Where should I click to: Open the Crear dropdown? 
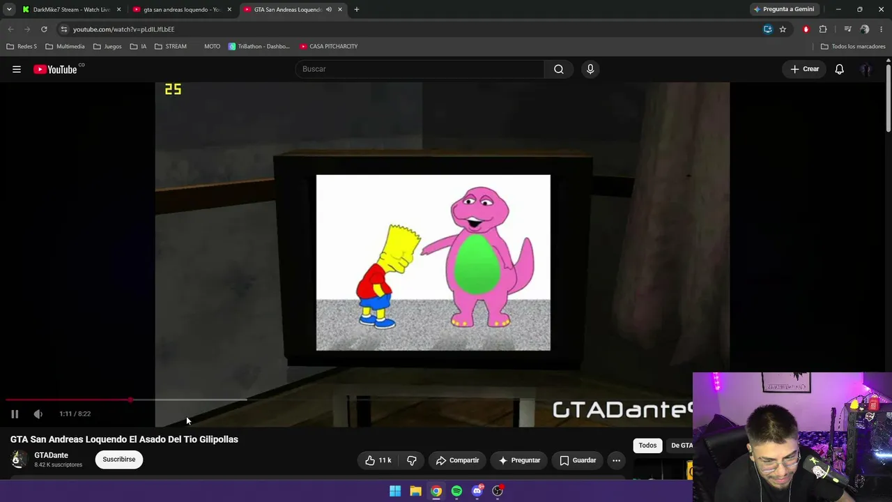804,69
